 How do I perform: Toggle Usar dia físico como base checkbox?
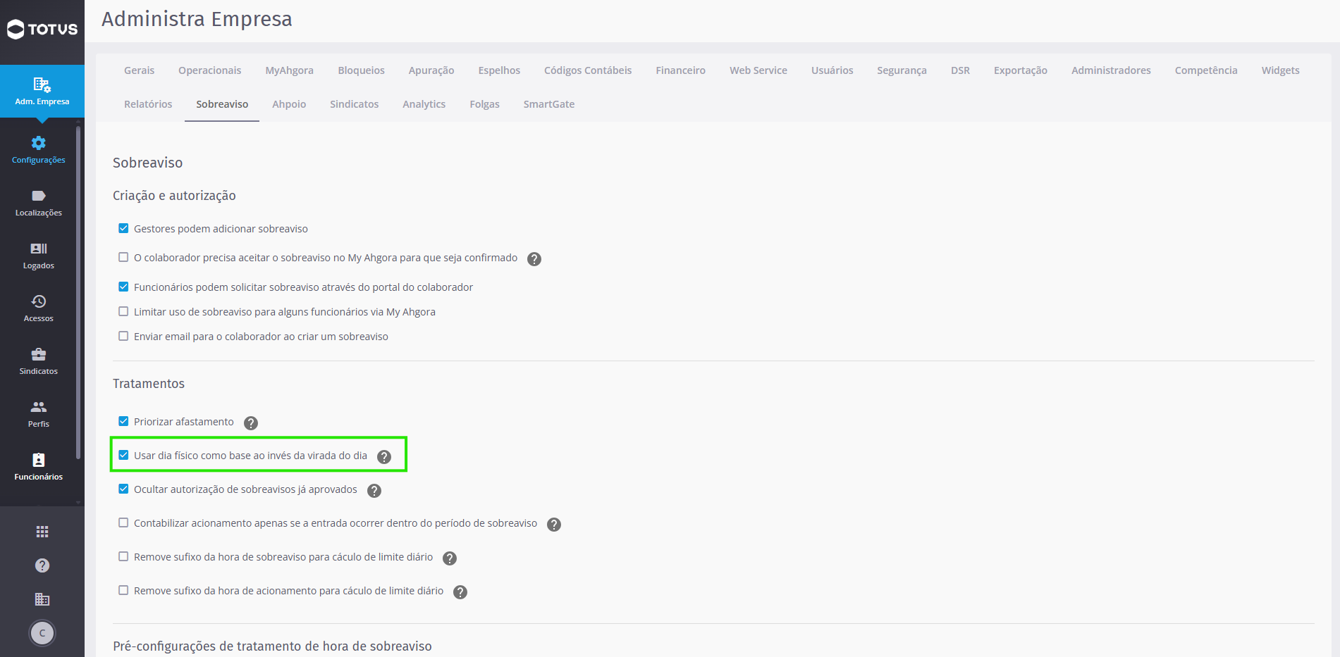coord(123,455)
